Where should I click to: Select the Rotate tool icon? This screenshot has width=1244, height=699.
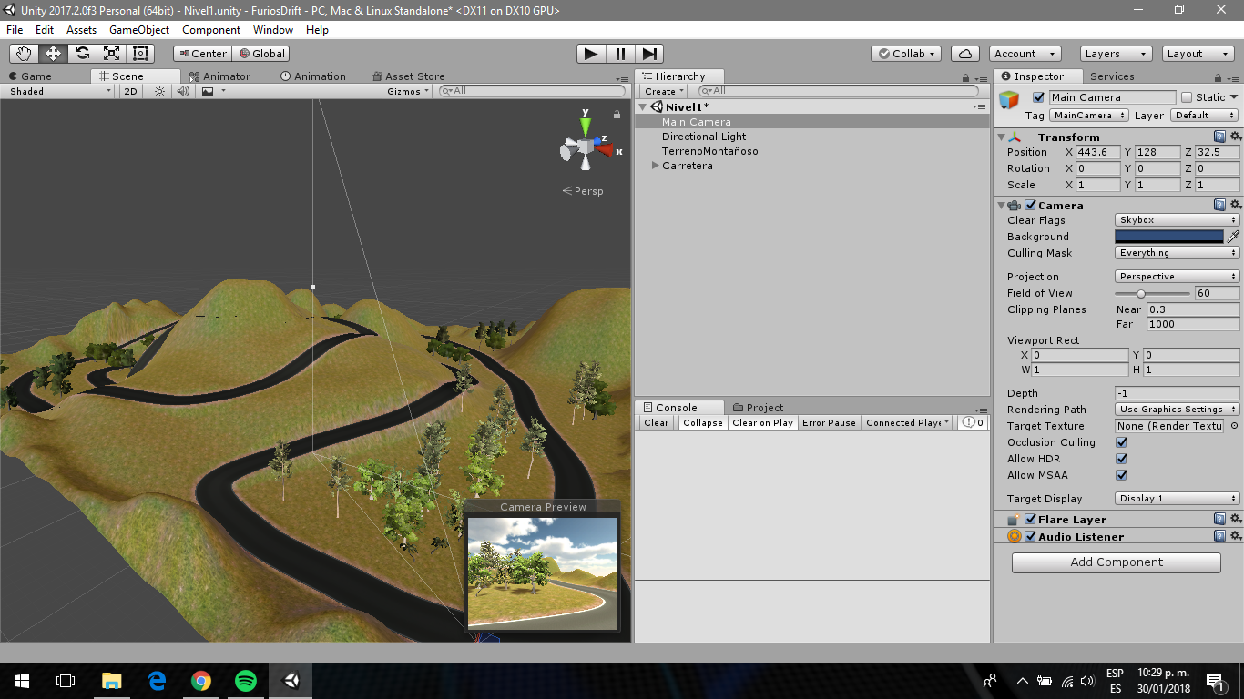(82, 54)
